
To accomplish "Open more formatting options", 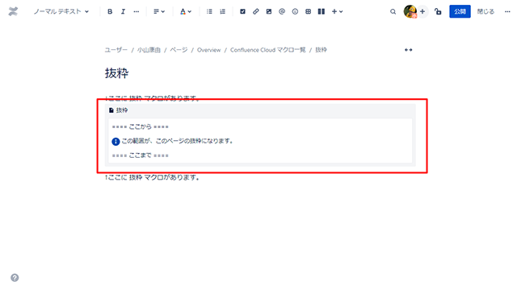I will pos(137,11).
